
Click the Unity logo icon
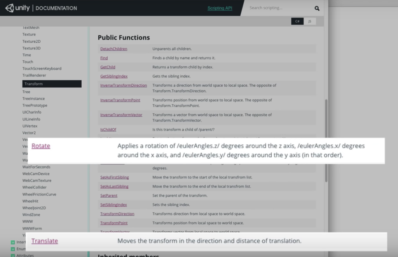pos(9,8)
